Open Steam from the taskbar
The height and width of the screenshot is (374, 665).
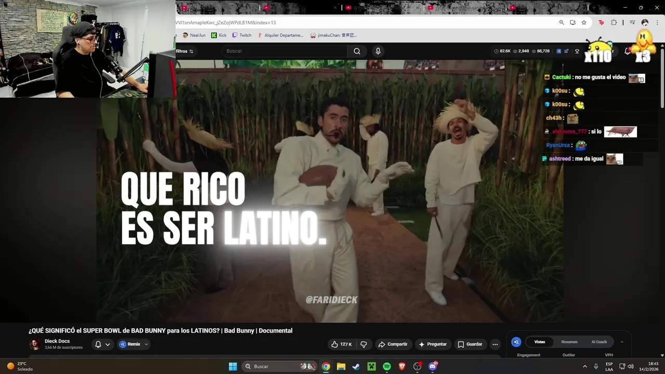click(356, 366)
